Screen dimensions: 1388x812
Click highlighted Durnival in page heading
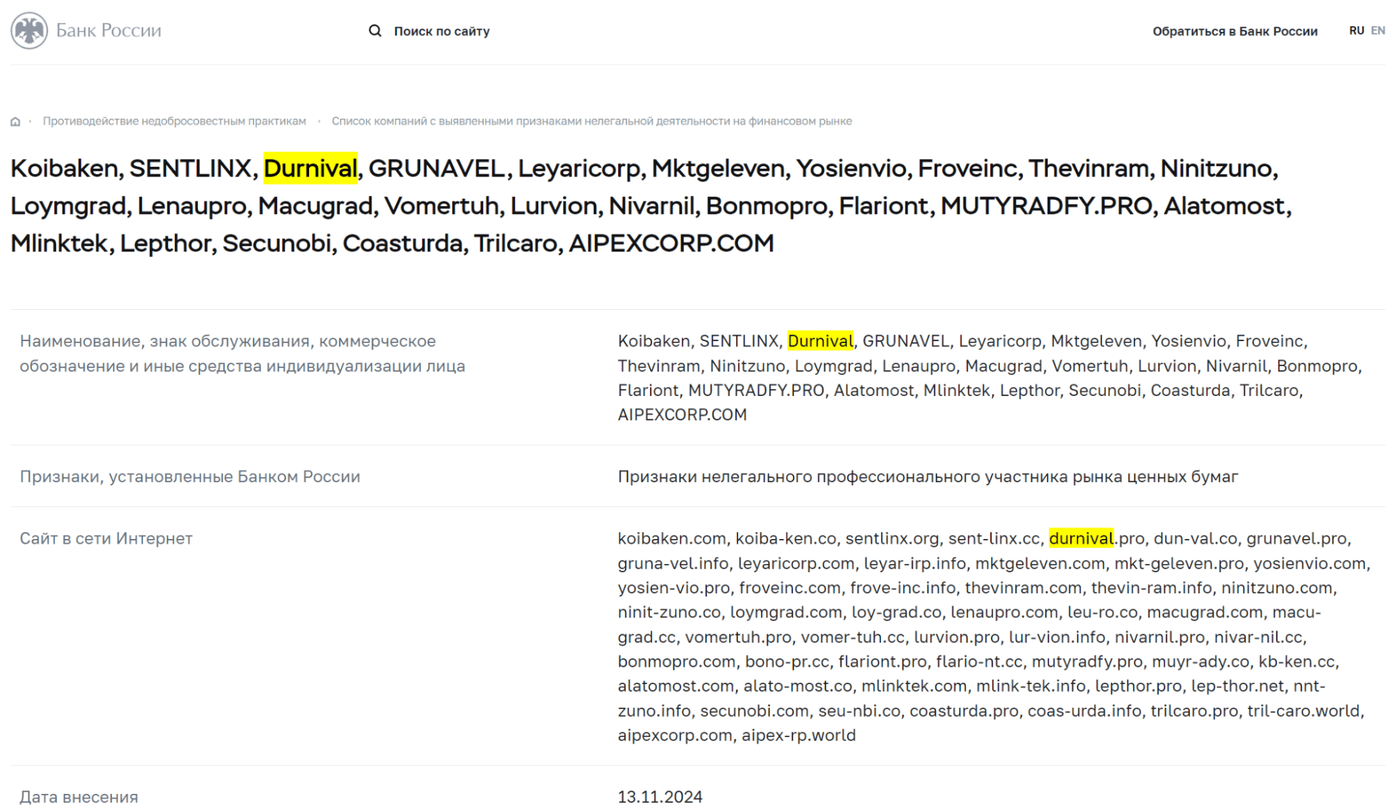[310, 168]
